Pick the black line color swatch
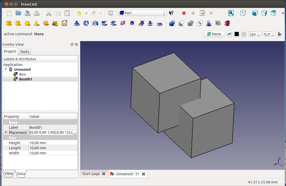Image resolution: width=286 pixels, height=186 pixels. coord(237,34)
